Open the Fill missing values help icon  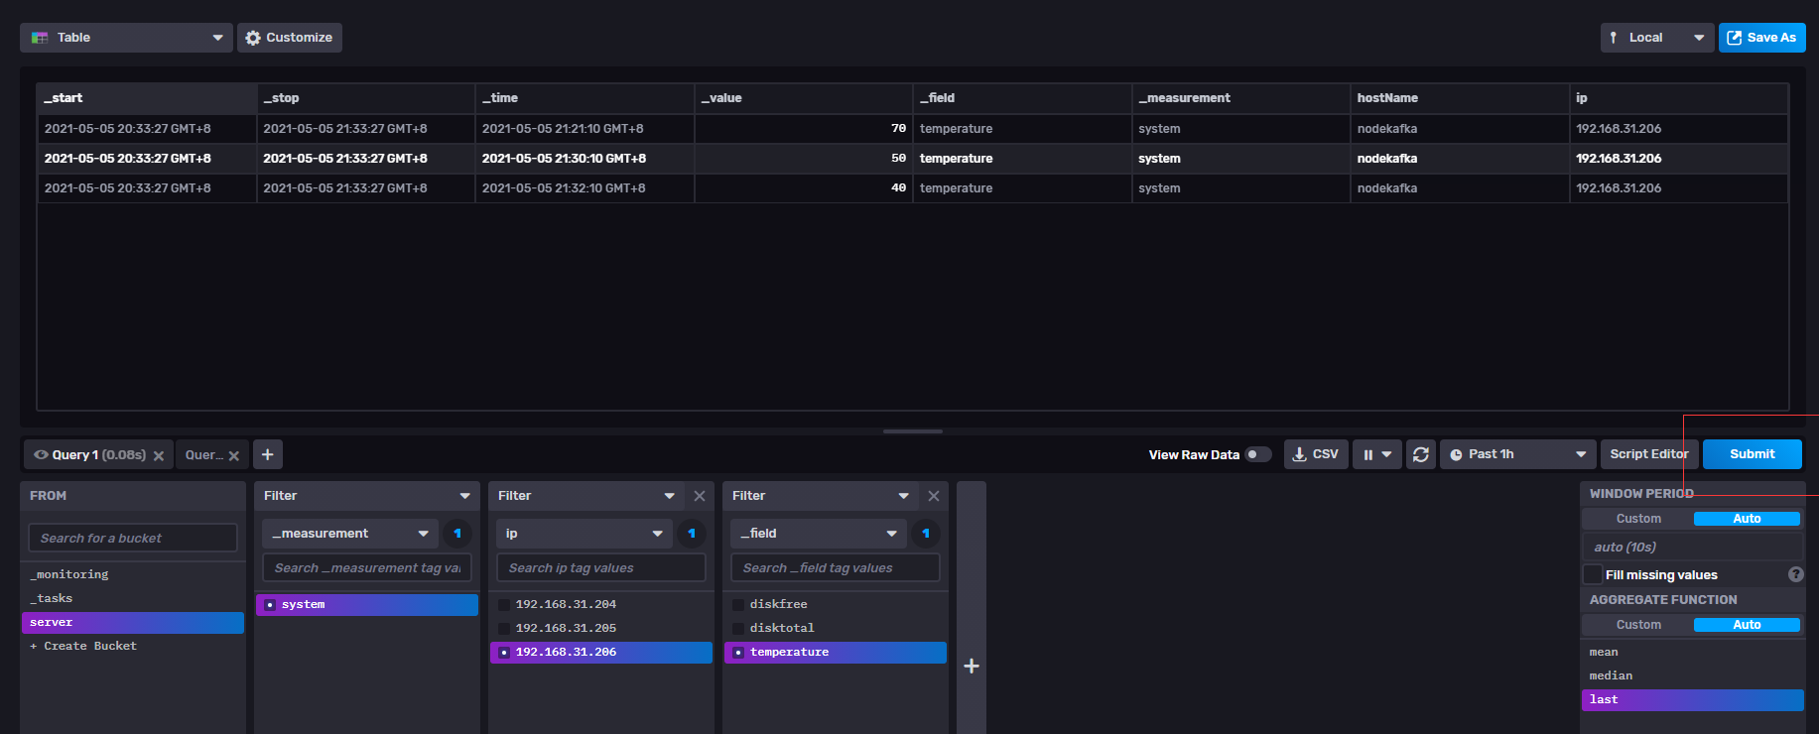1795,574
